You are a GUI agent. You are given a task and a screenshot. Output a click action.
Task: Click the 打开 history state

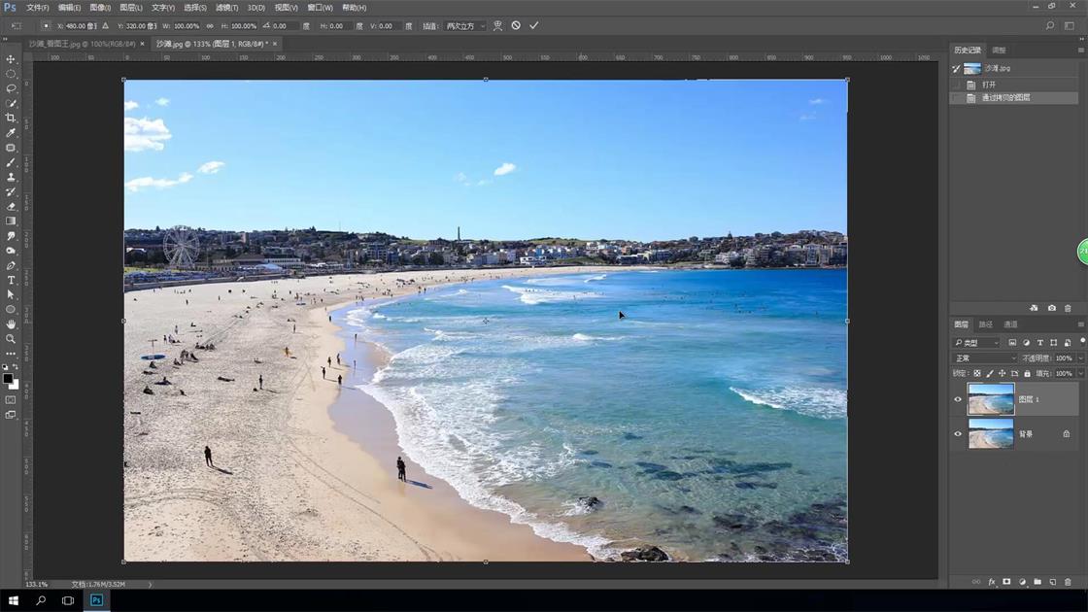coord(989,85)
